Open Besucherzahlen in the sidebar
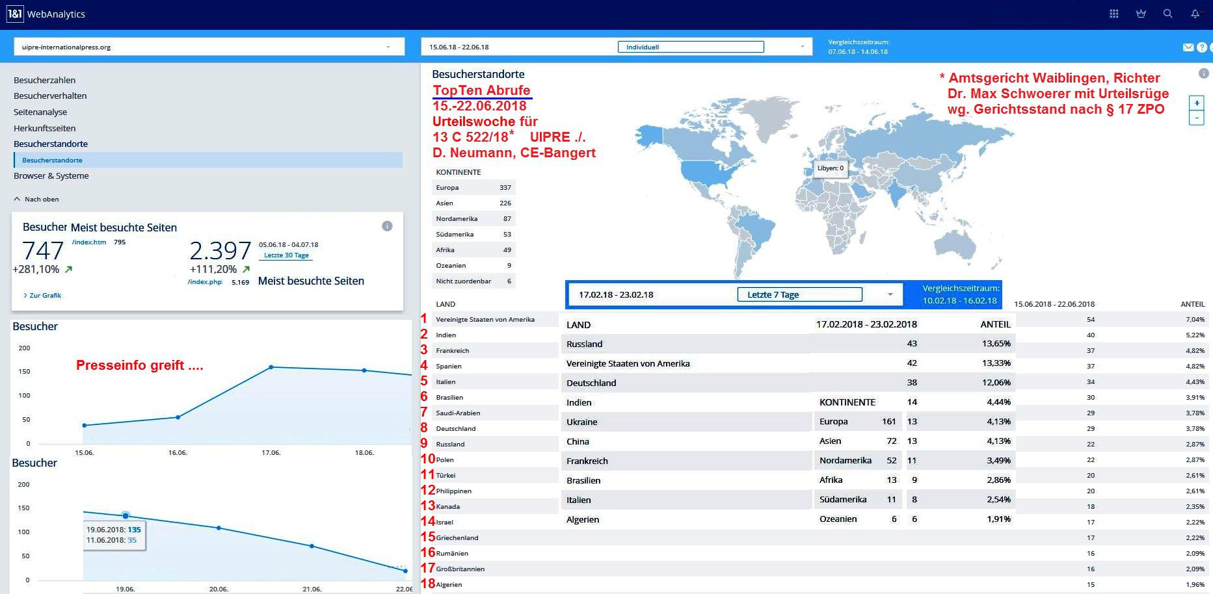The width and height of the screenshot is (1213, 594). (44, 80)
